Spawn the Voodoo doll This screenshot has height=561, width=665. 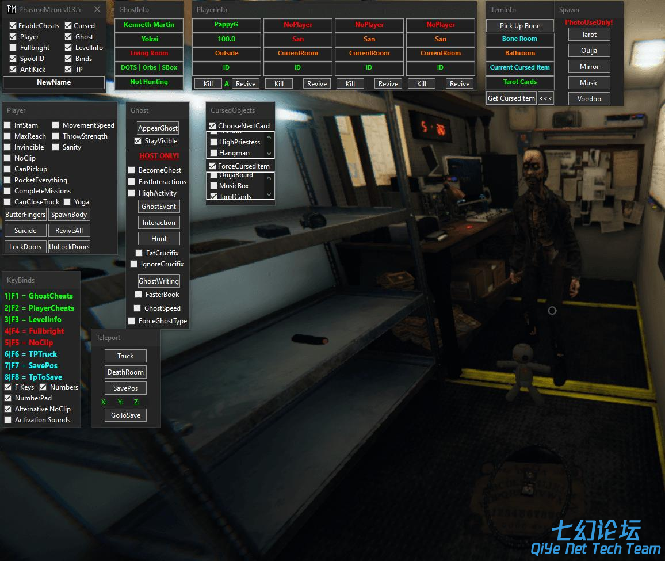click(589, 99)
